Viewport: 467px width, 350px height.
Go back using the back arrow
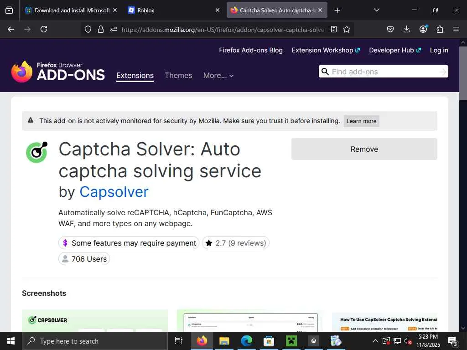(11, 29)
